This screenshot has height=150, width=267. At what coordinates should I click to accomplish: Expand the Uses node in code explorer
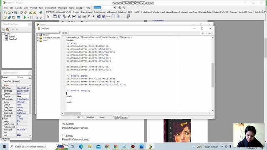pos(38,40)
